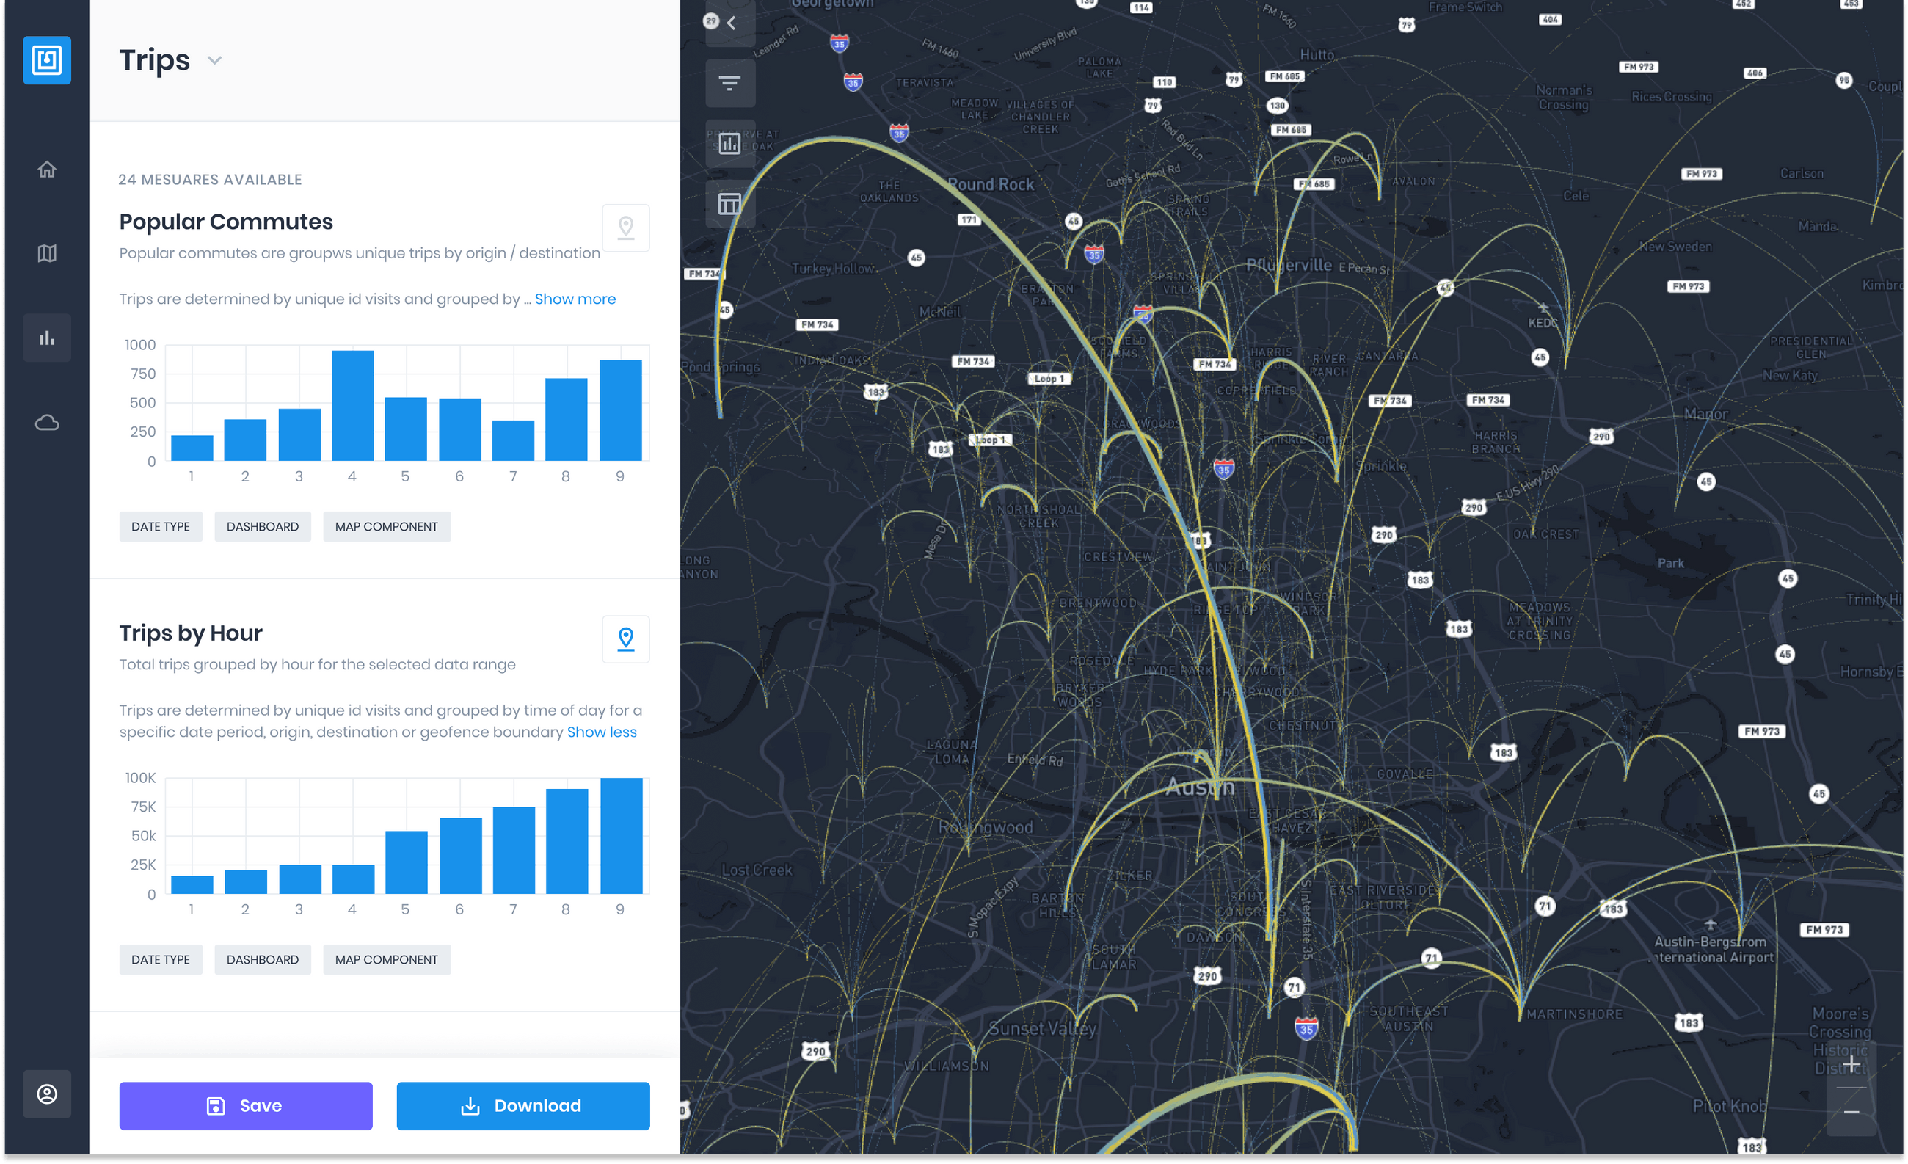Click the map filter icon

point(729,83)
